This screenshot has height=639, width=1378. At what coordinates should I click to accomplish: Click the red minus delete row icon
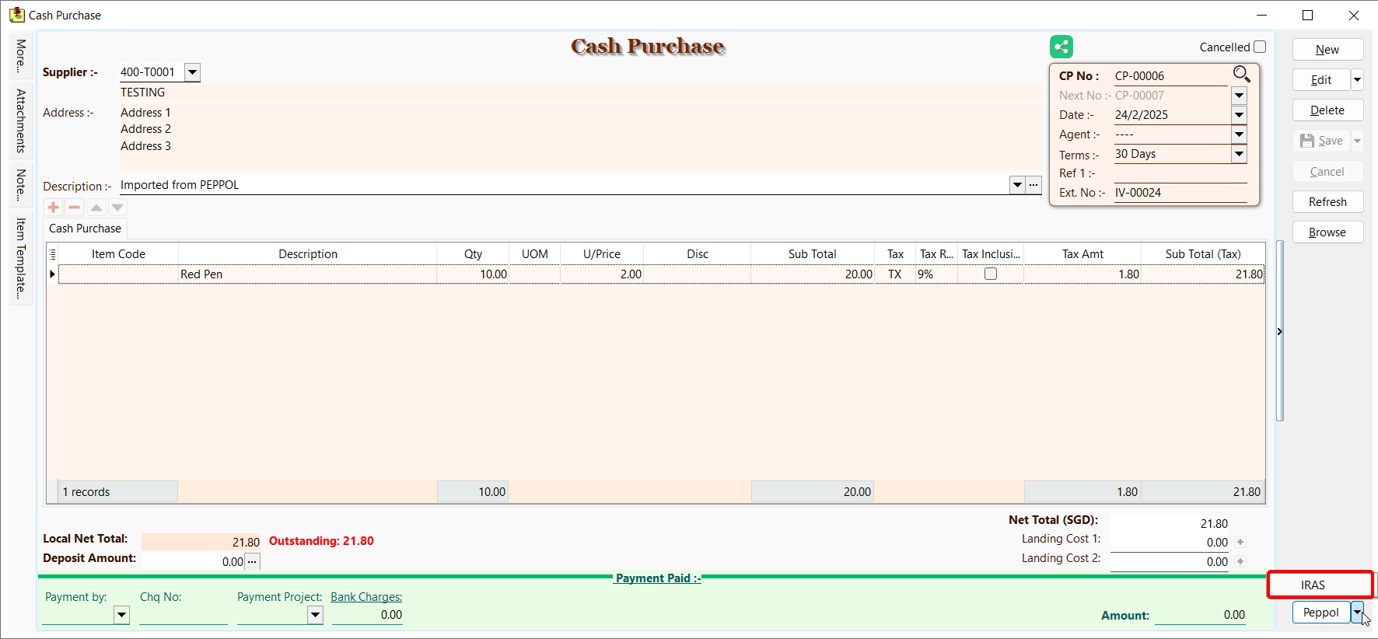[x=75, y=208]
